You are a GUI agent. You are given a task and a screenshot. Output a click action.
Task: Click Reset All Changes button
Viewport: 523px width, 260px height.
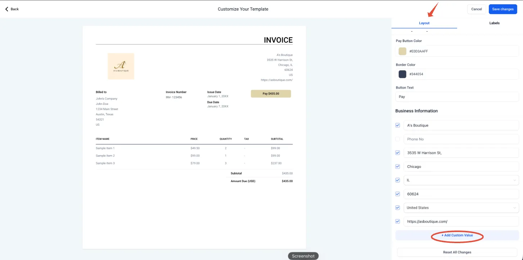[457, 252]
